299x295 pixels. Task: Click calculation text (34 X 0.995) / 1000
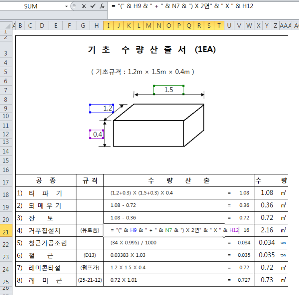click(x=133, y=243)
